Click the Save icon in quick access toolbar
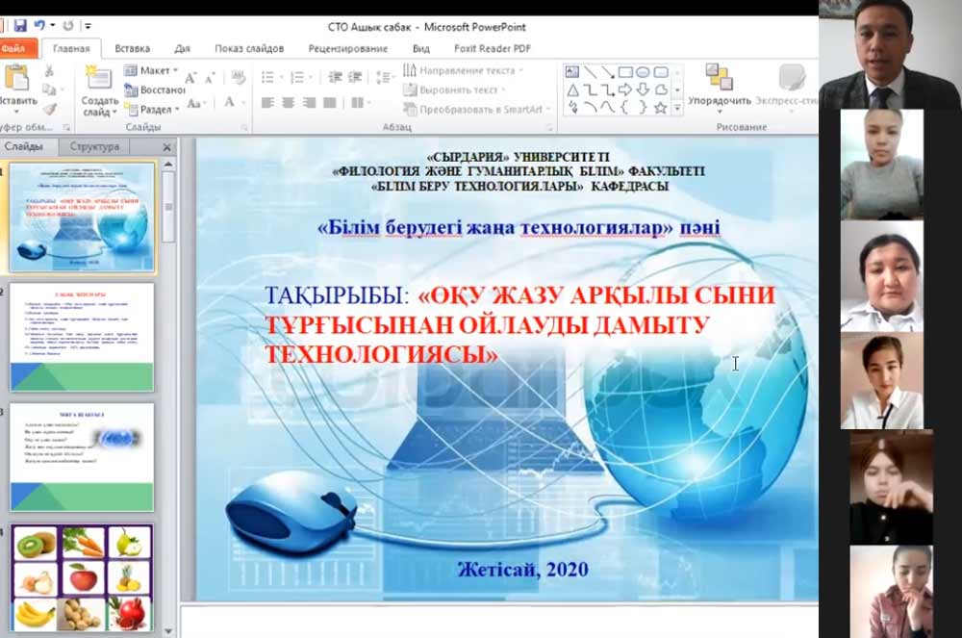The height and width of the screenshot is (638, 962). [20, 25]
